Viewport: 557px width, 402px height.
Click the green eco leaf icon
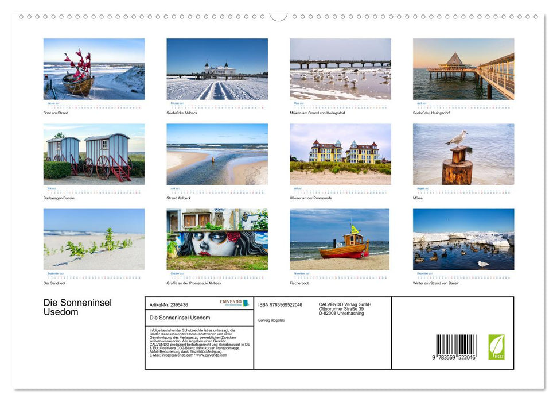496,347
